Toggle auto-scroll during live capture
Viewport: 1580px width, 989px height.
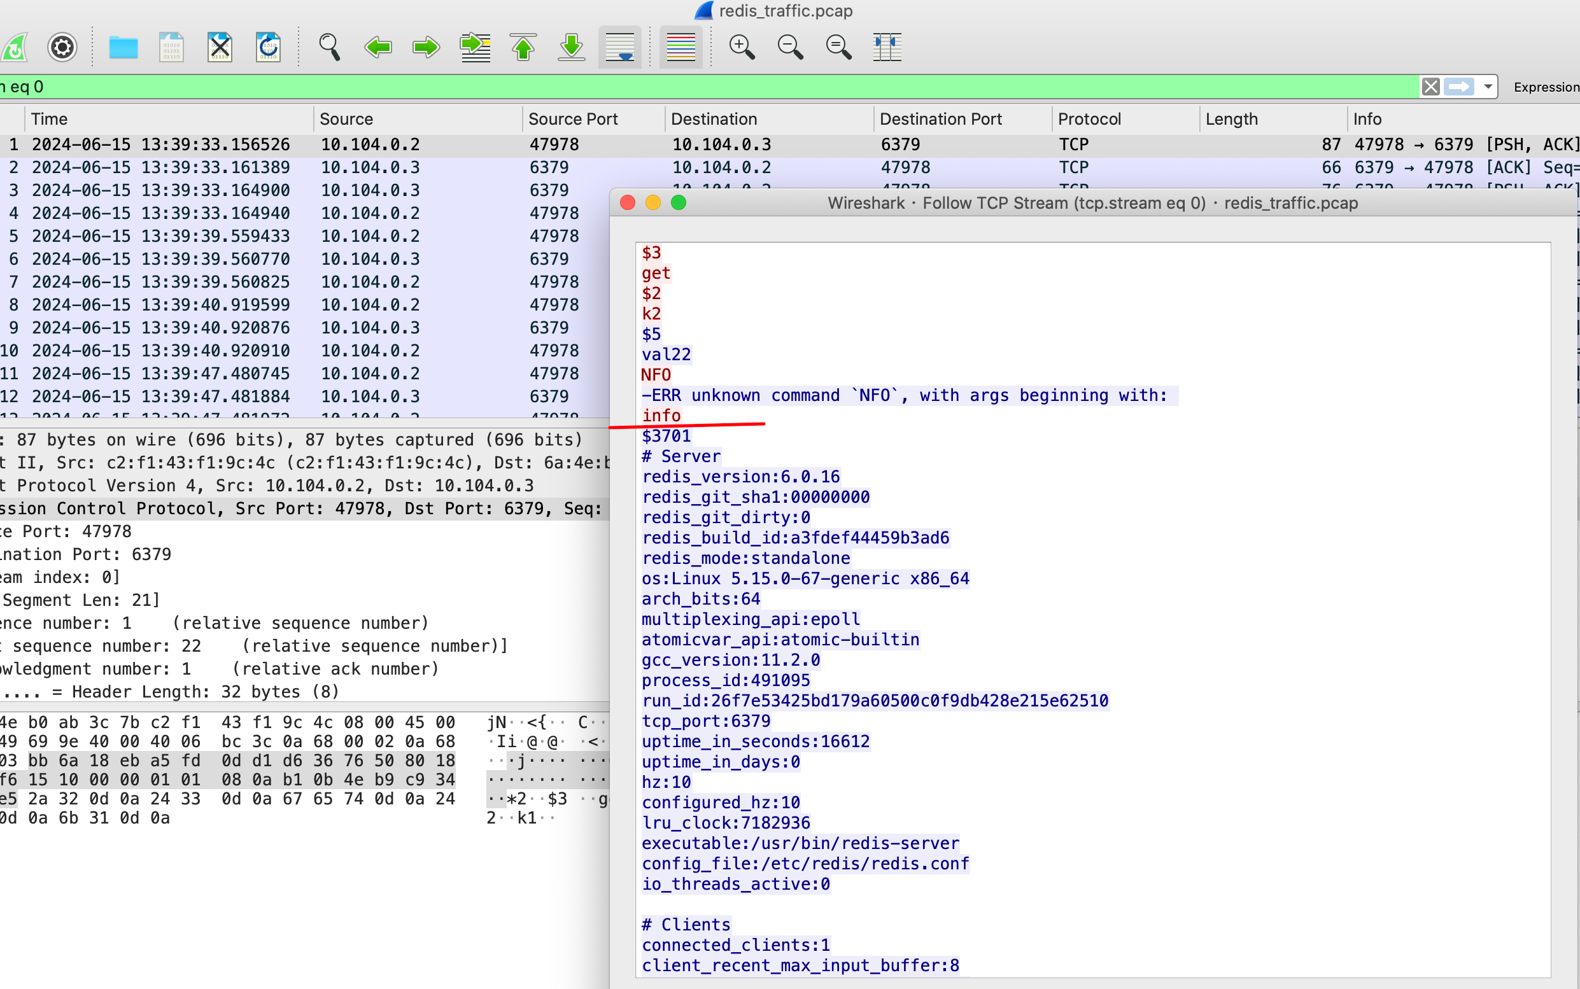click(619, 47)
